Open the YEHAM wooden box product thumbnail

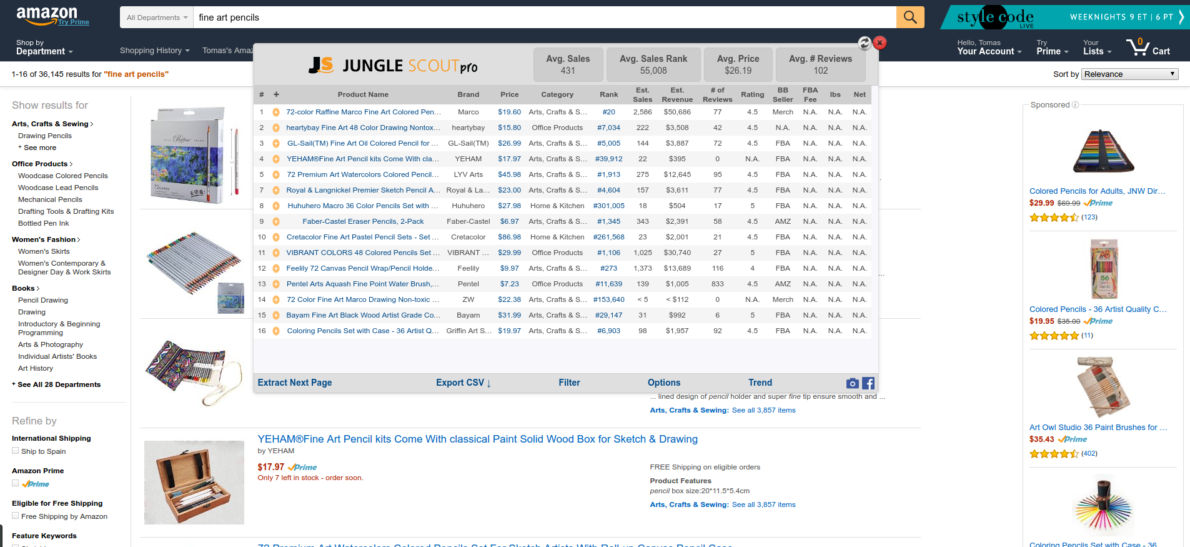[194, 482]
